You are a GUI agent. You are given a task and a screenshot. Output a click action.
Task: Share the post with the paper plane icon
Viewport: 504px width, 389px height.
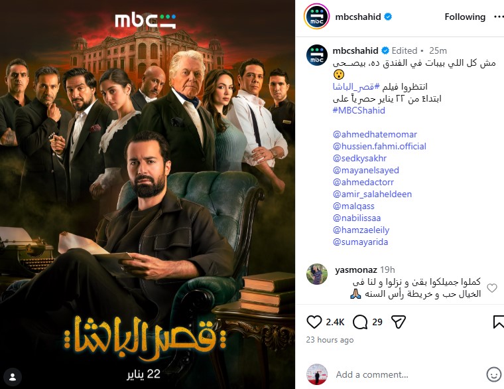(x=399, y=322)
